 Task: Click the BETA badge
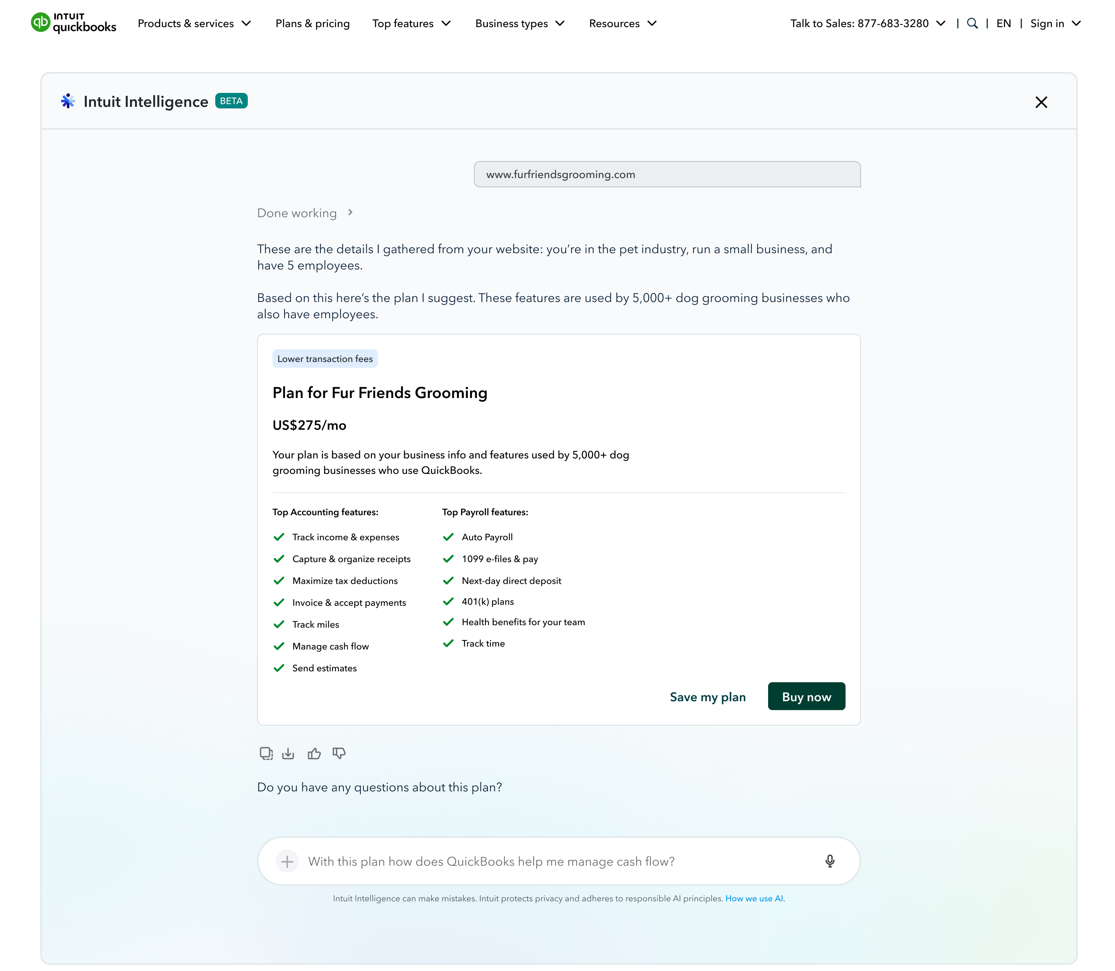(232, 101)
